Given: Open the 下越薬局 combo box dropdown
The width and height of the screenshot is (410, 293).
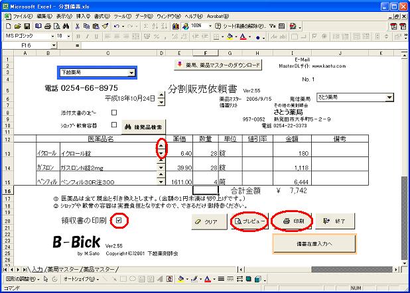Looking at the screenshot, I should (x=131, y=72).
